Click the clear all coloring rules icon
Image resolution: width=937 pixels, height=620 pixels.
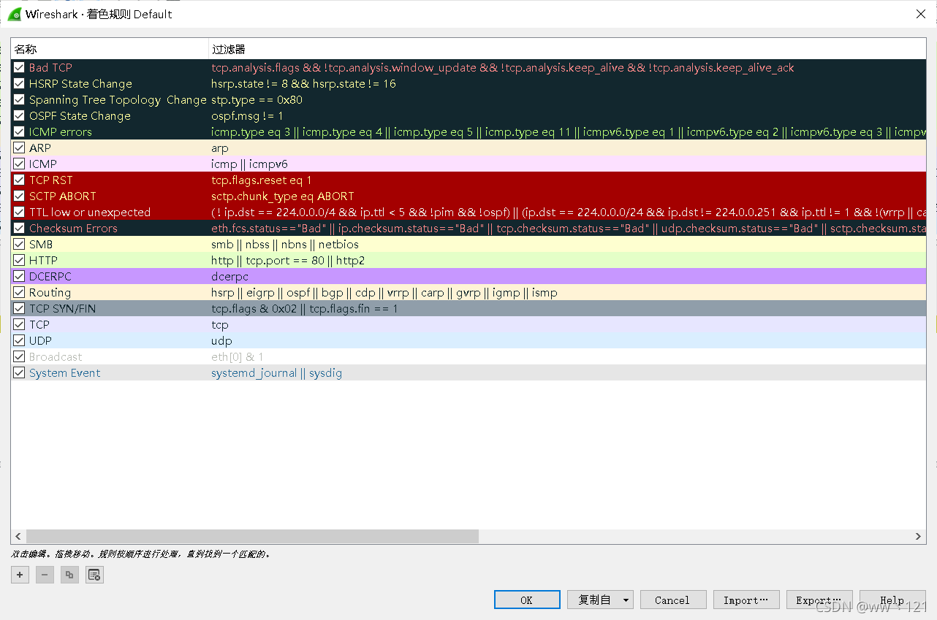pyautogui.click(x=94, y=575)
